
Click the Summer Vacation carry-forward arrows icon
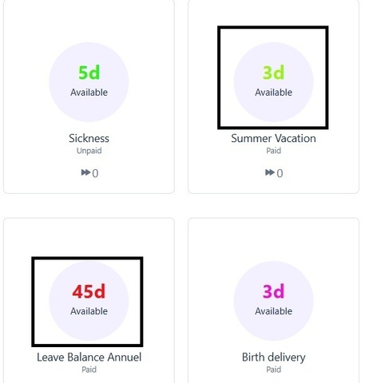coord(270,172)
